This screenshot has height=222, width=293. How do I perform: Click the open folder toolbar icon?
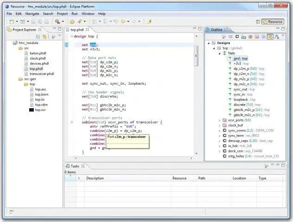(72, 22)
